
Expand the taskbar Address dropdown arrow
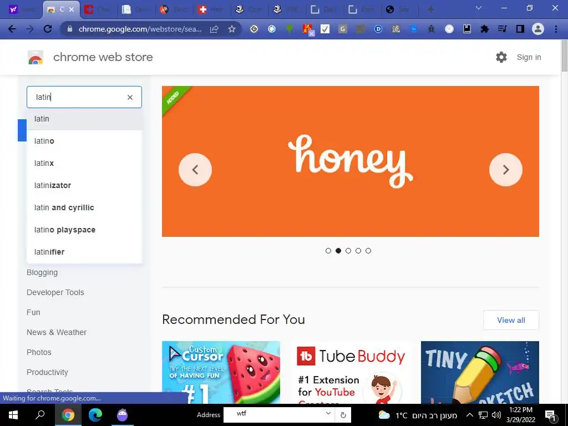pos(328,413)
